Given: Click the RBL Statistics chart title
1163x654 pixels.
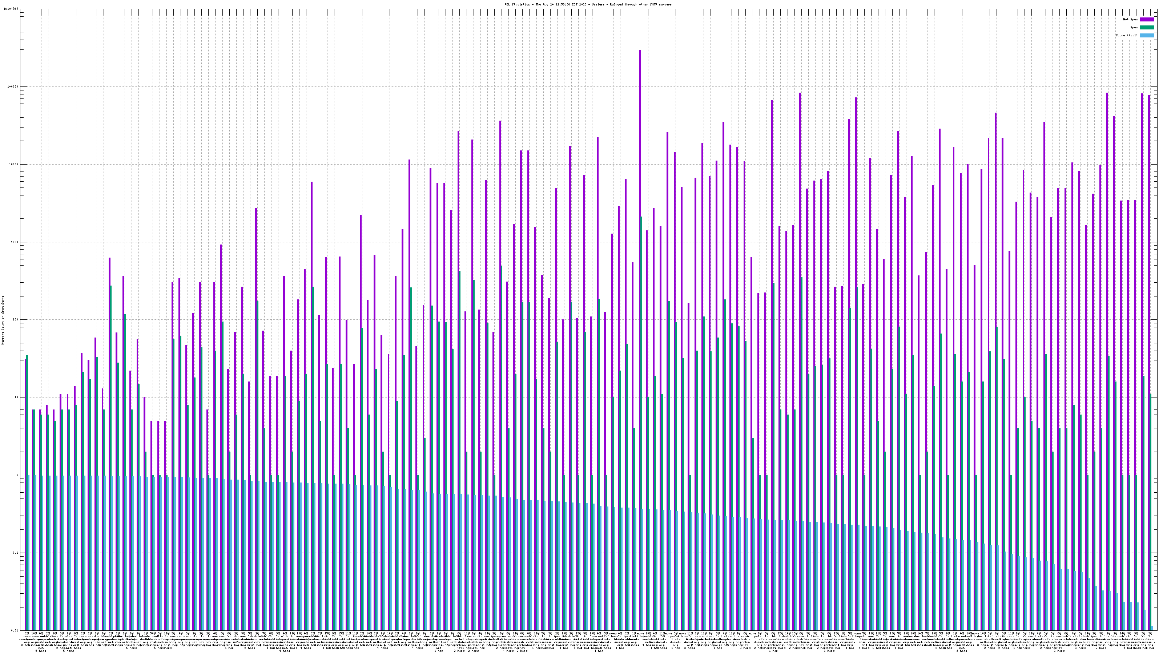Looking at the screenshot, I should 588,4.
